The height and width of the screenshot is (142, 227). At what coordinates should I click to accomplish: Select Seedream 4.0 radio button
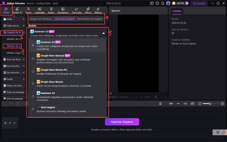coord(33,96)
